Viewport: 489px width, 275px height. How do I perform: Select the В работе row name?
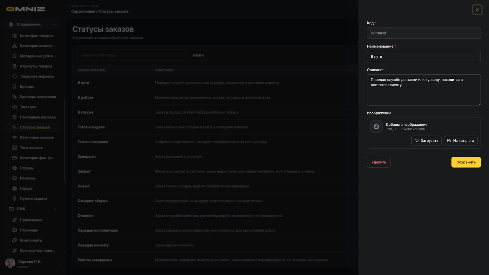85,97
